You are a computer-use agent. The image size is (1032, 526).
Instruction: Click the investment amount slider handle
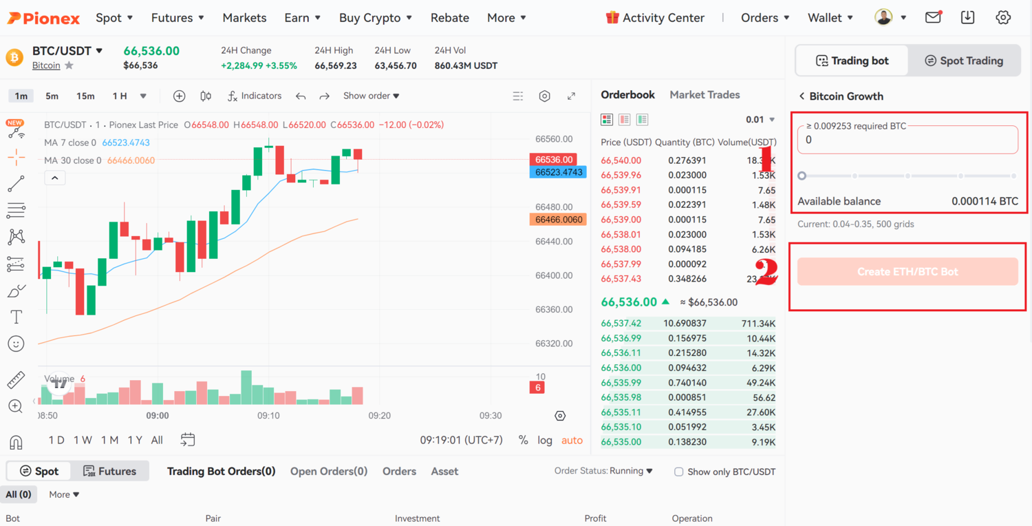(802, 176)
